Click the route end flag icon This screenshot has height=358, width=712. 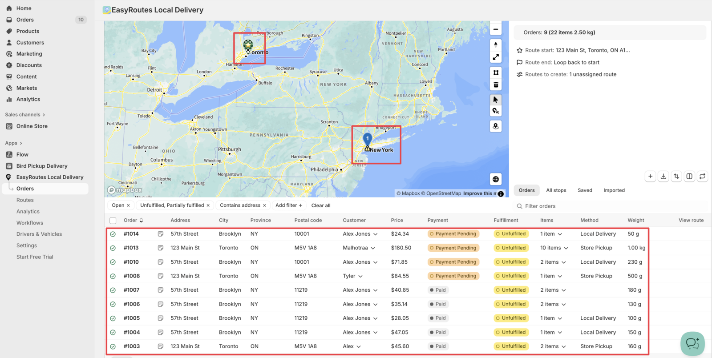coord(519,62)
